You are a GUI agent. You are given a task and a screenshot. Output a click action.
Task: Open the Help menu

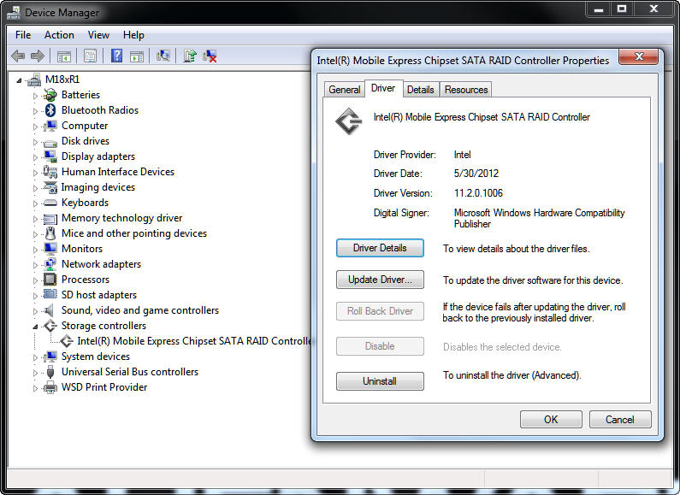click(x=133, y=35)
